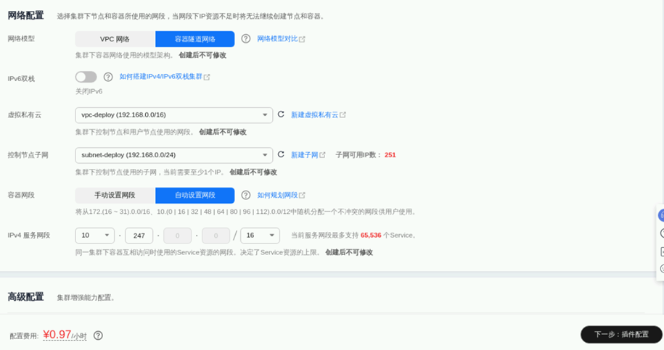Open the 网络模型对比 link
The height and width of the screenshot is (350, 664).
coord(277,39)
